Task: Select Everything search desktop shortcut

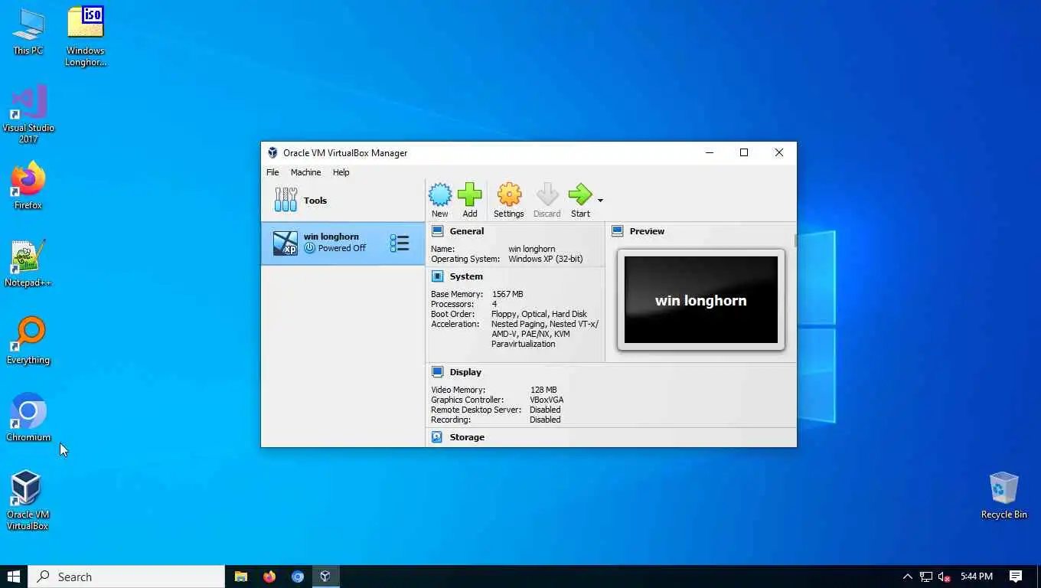Action: (28, 341)
